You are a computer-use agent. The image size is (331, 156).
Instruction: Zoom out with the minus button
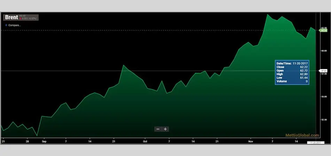158,129
